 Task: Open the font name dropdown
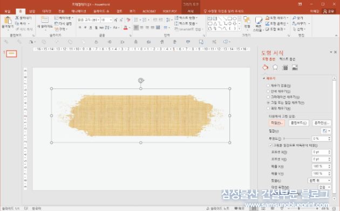point(98,20)
